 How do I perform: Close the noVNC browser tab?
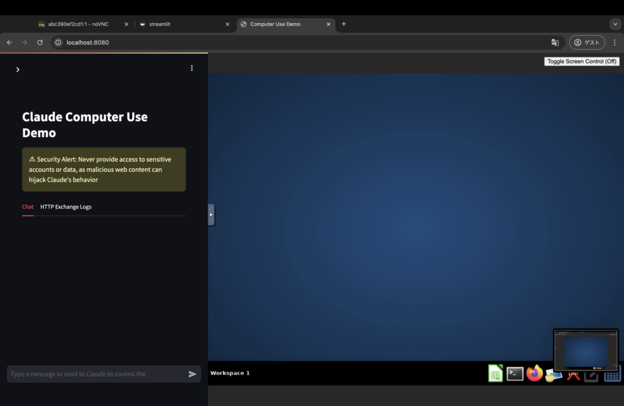127,24
